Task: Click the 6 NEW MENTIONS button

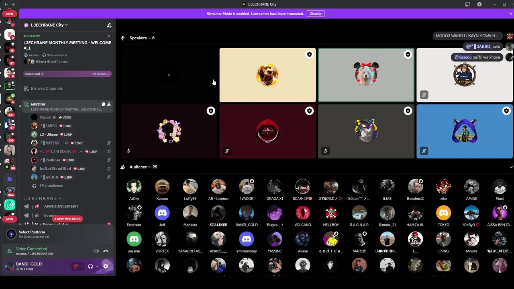Action: click(x=67, y=219)
